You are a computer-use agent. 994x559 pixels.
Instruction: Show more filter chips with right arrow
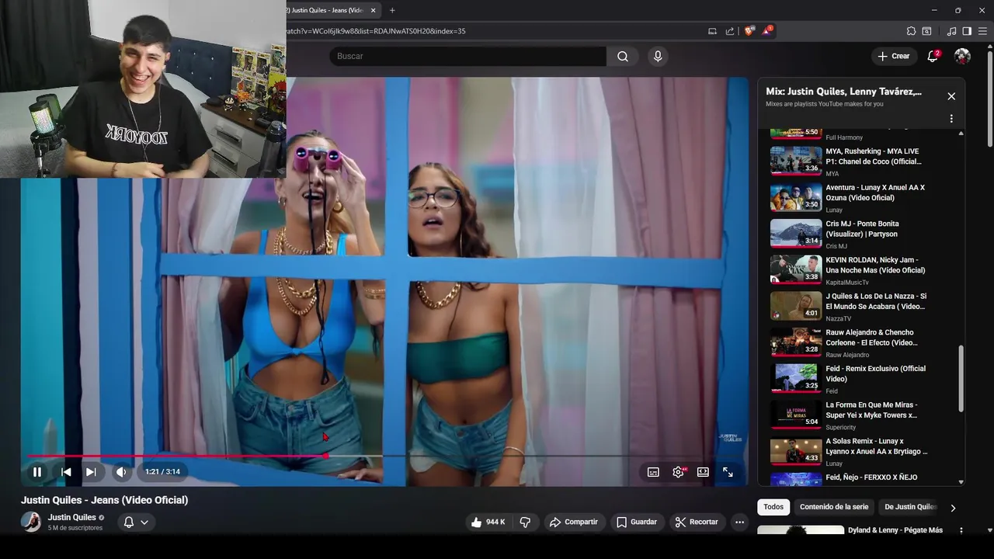coord(953,508)
